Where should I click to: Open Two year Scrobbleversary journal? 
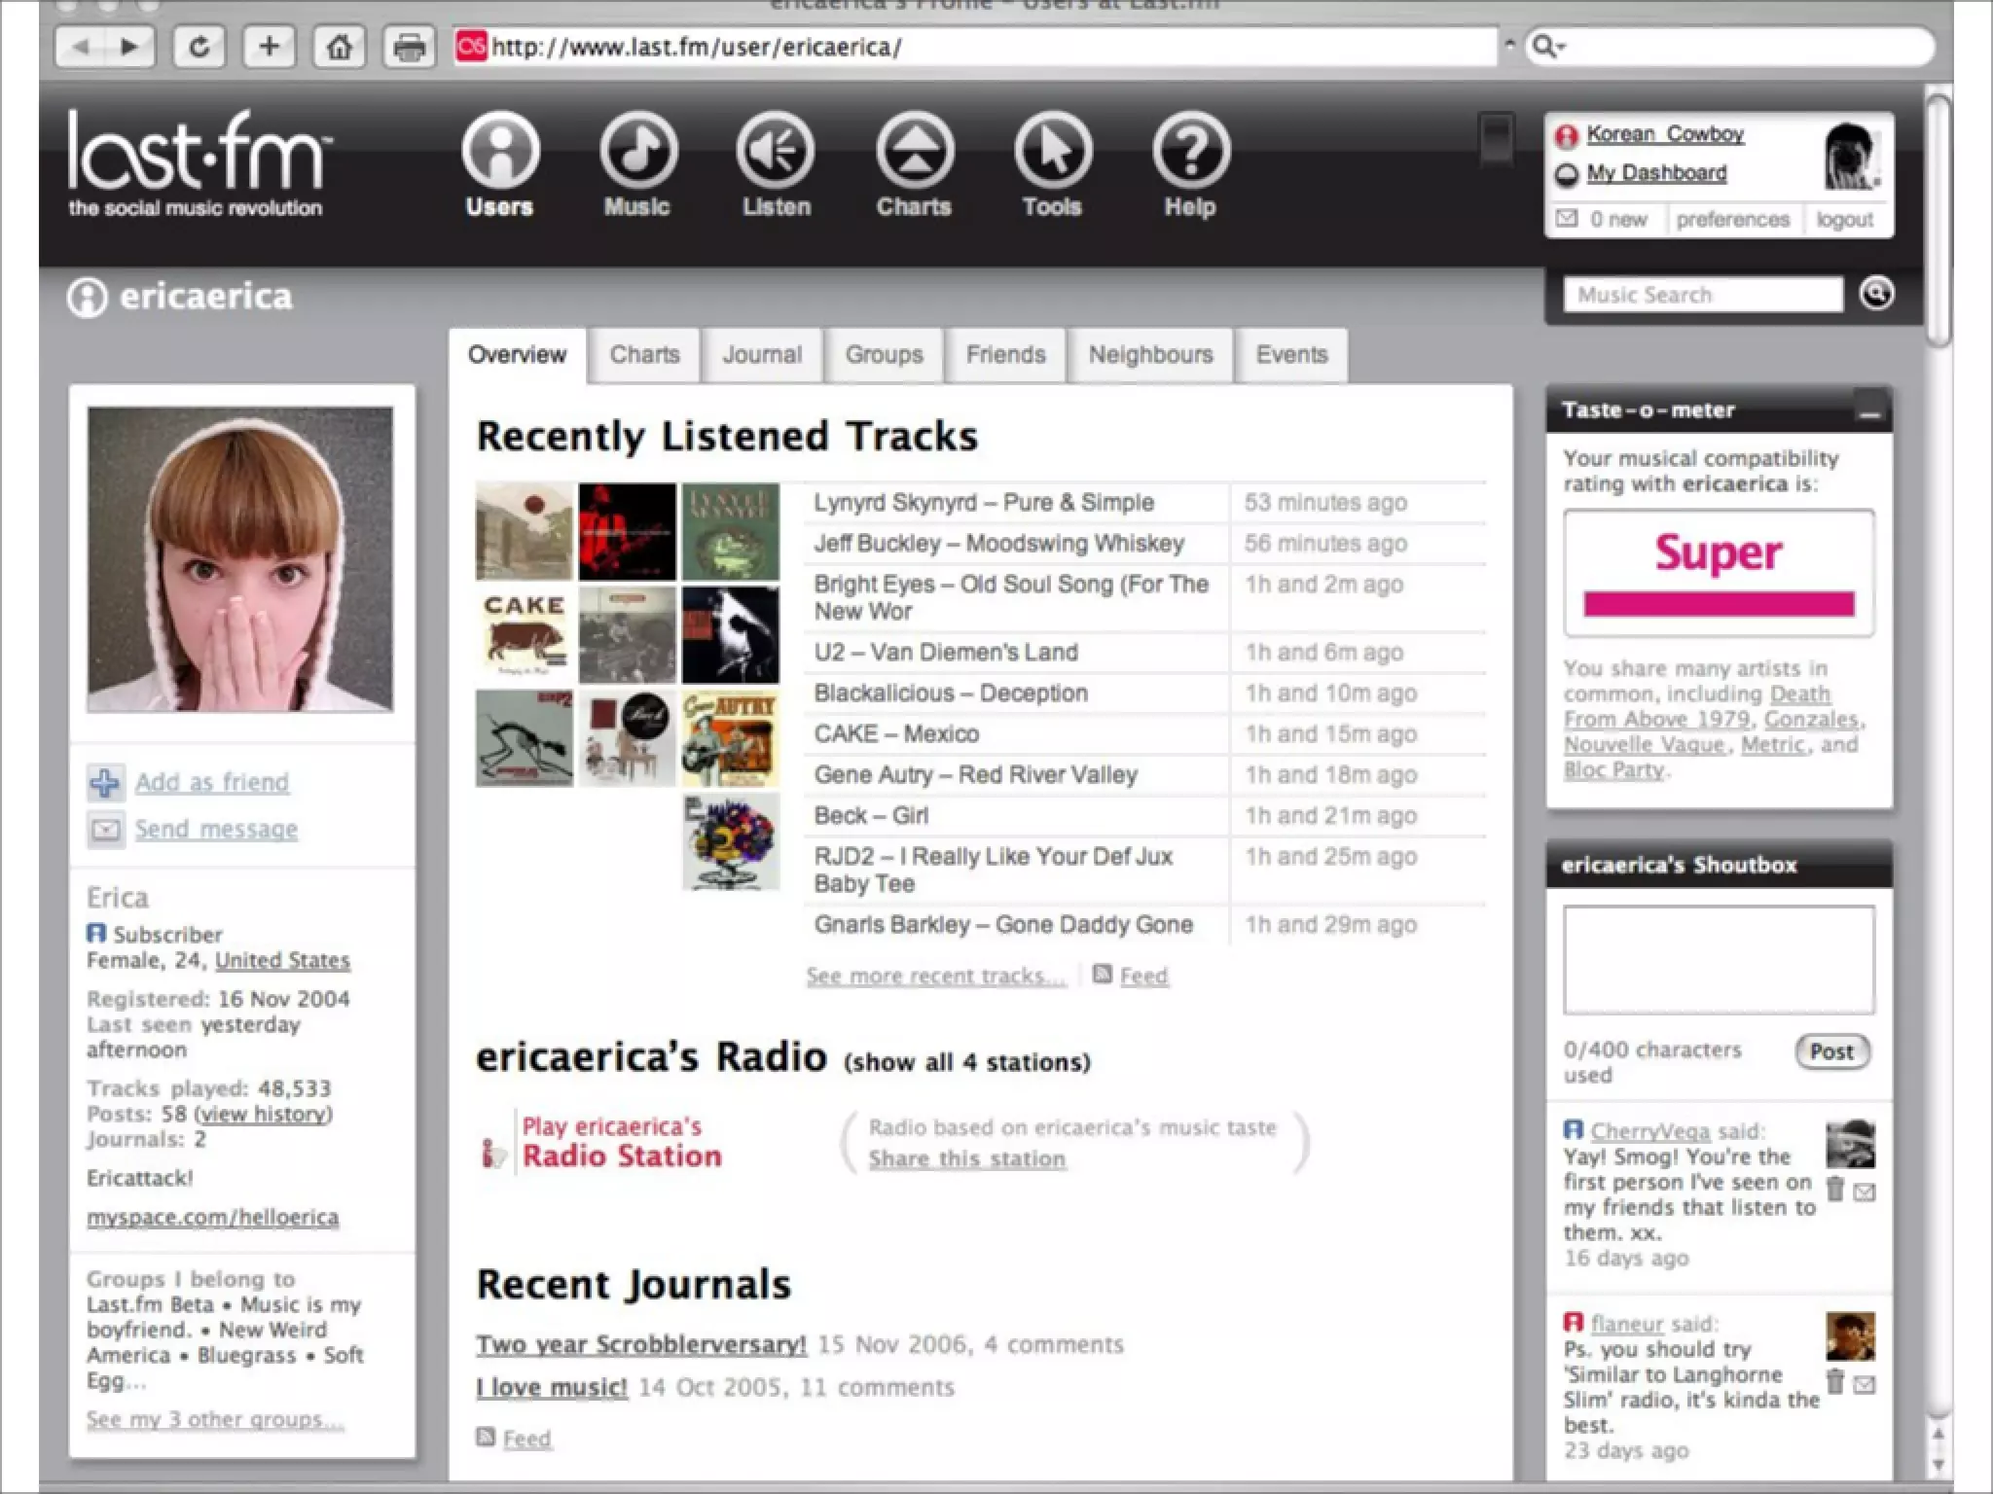[x=641, y=1344]
